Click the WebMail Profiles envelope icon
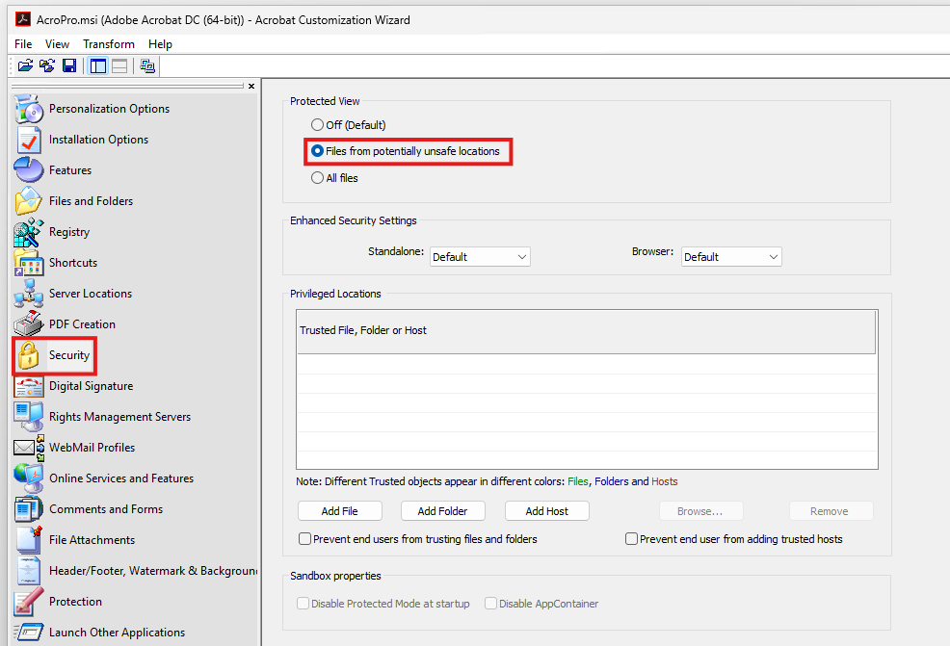 click(29, 448)
